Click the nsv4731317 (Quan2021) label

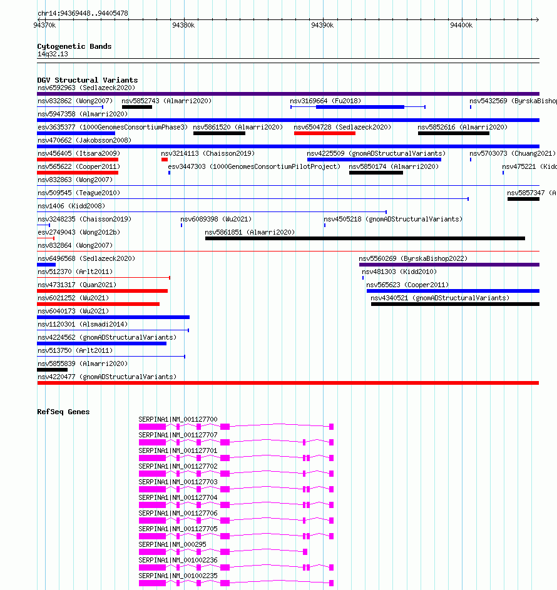click(77, 285)
